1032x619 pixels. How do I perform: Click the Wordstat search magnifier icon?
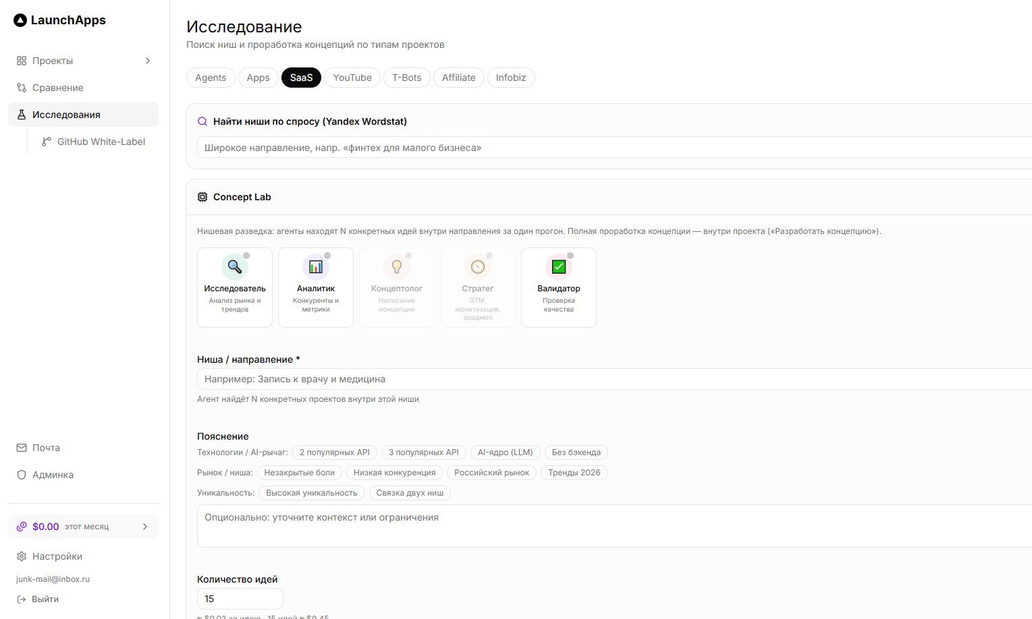202,121
